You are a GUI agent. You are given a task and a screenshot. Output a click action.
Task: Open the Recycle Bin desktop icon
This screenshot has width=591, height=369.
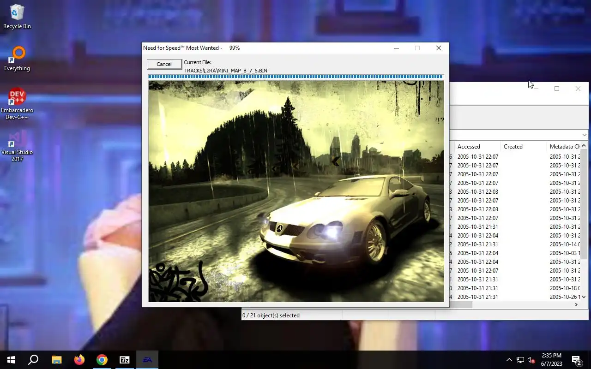coord(17,17)
